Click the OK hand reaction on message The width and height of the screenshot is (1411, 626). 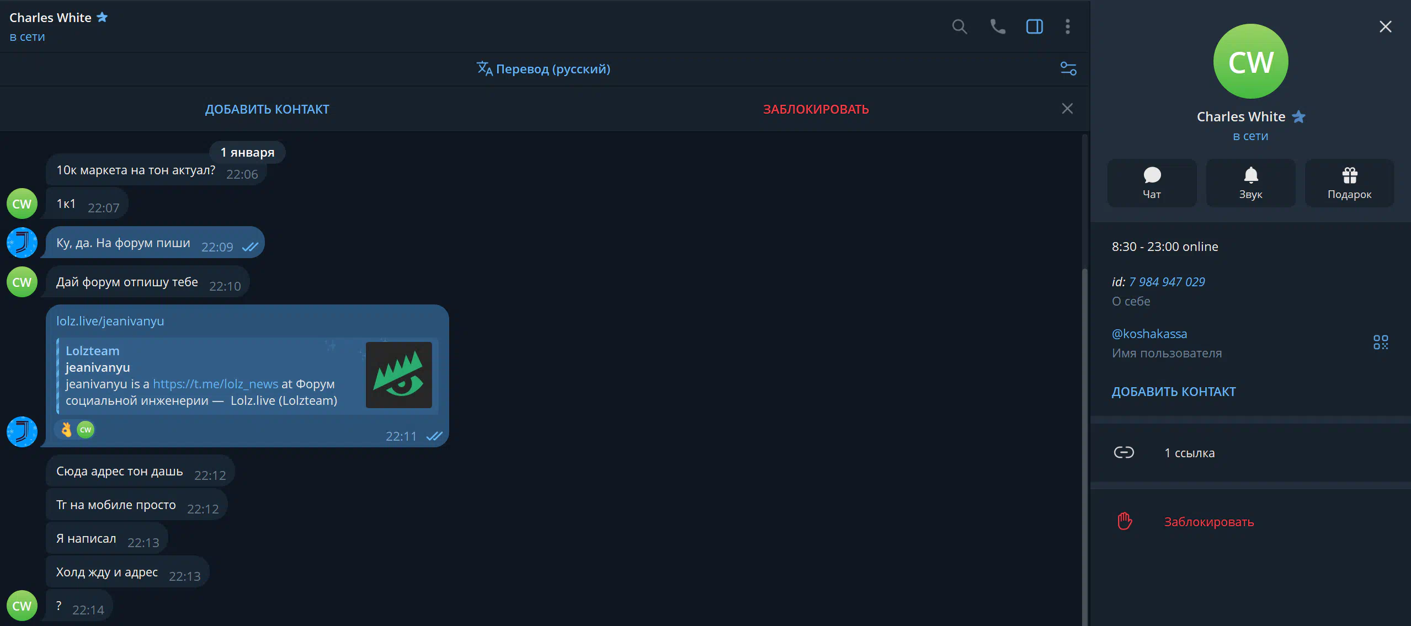point(67,430)
